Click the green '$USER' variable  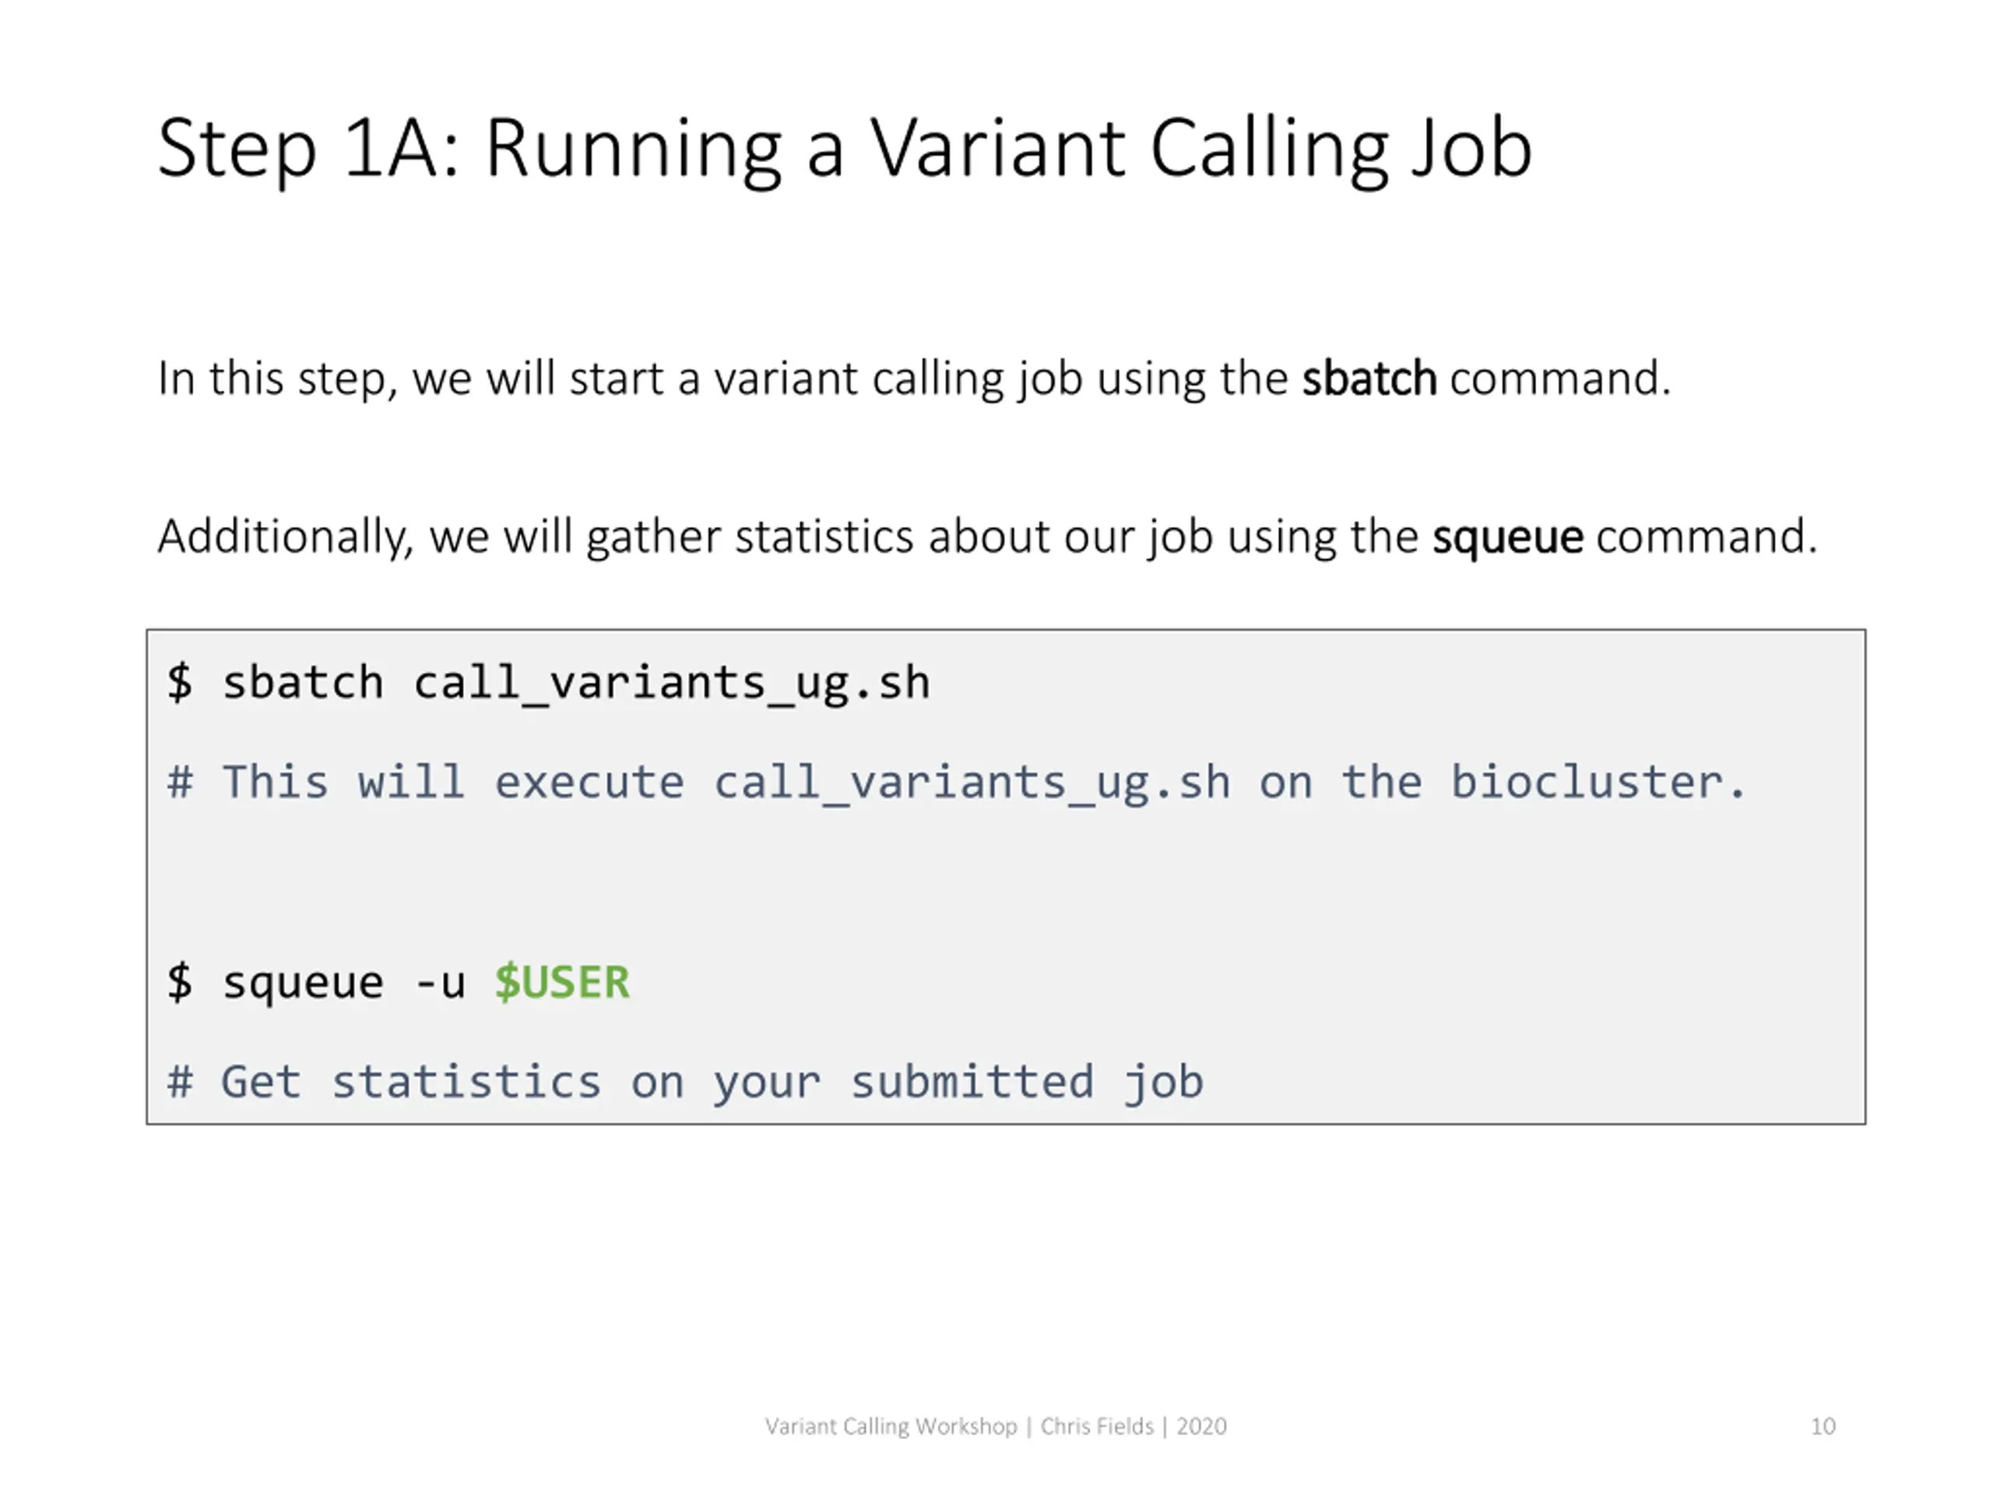point(562,982)
